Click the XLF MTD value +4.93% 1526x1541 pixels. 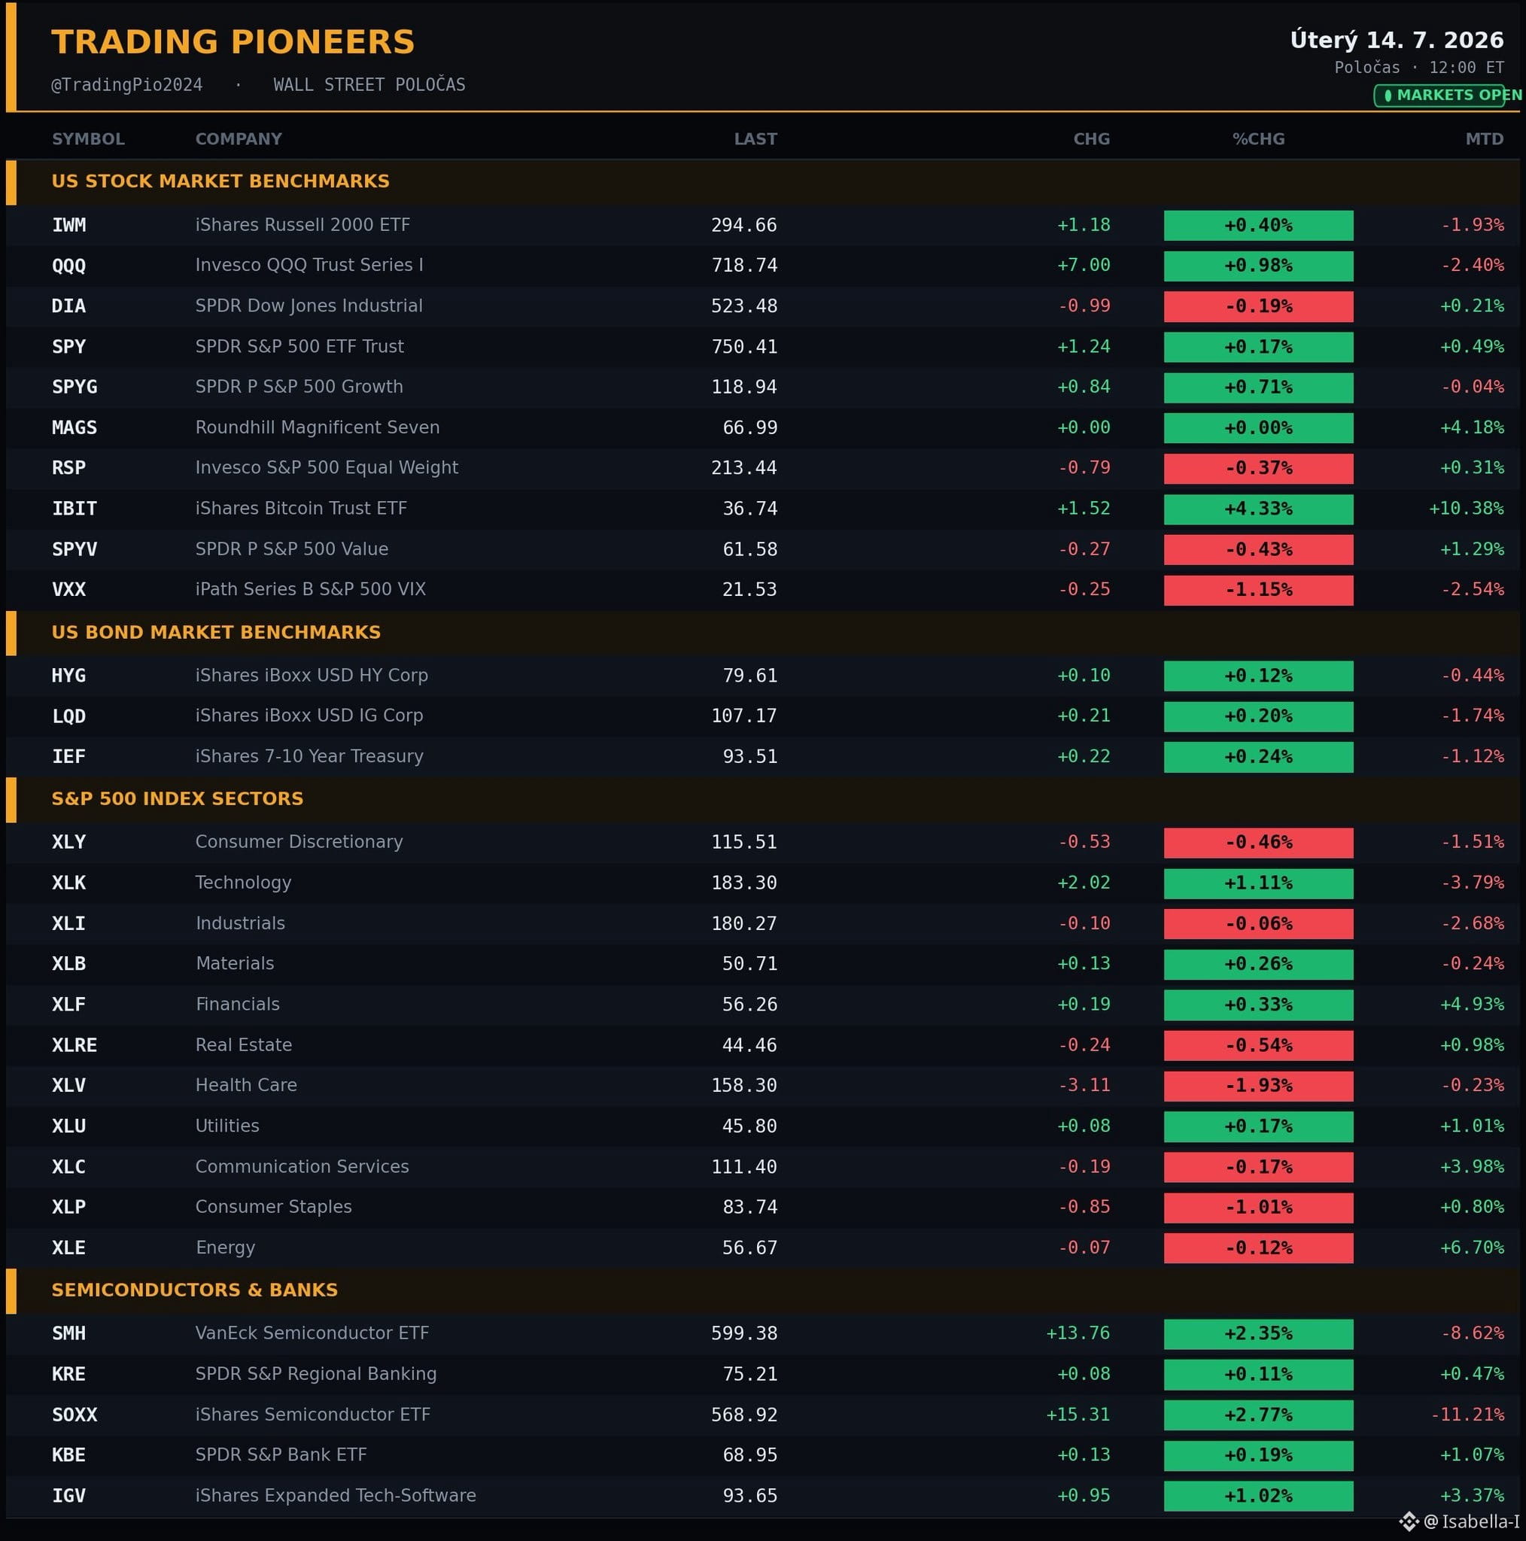(x=1472, y=1005)
